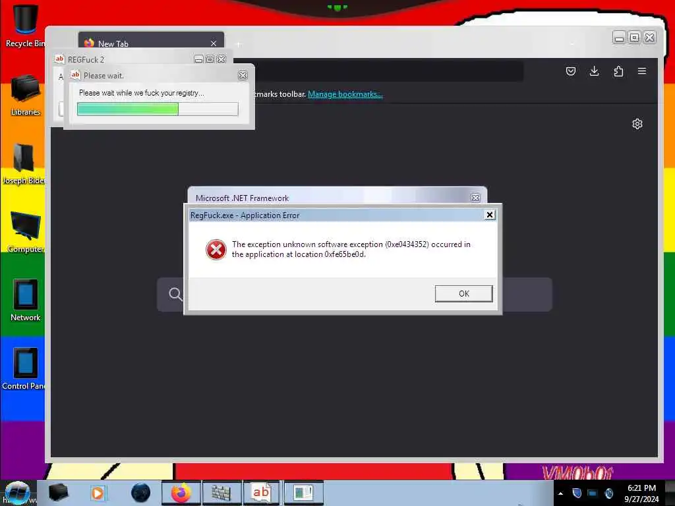
Task: Close the Firefox window
Action: pos(649,38)
